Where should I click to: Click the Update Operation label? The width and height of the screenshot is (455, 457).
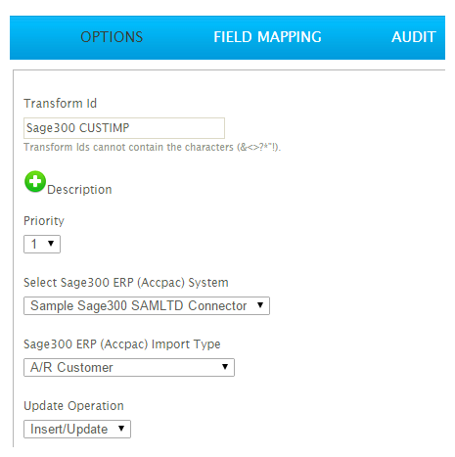pos(73,406)
